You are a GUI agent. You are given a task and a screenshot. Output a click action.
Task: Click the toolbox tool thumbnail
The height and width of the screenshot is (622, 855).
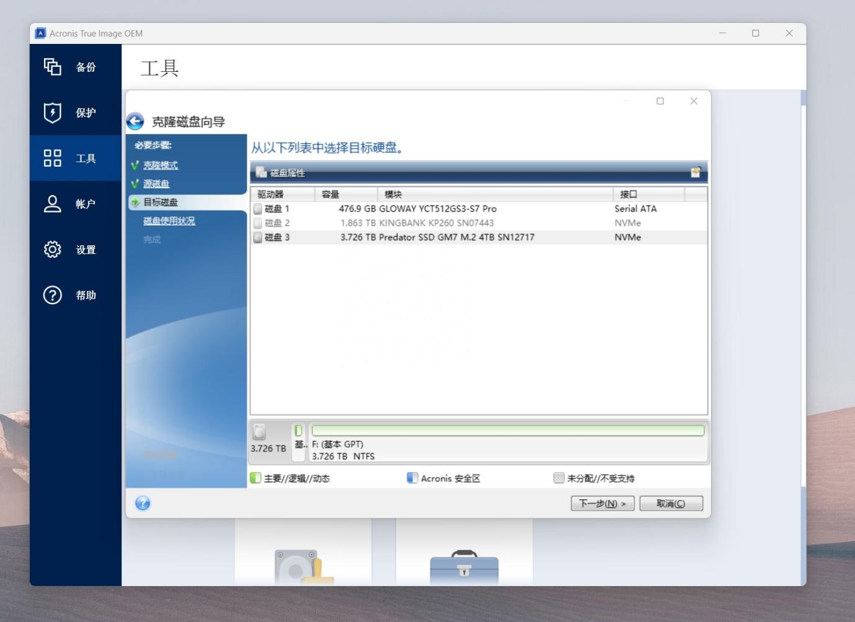[464, 567]
